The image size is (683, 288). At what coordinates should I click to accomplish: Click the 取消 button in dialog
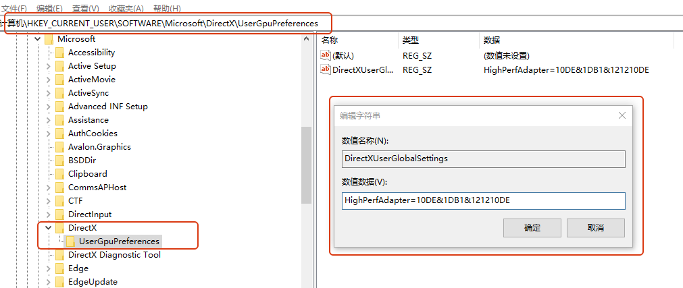click(x=595, y=228)
